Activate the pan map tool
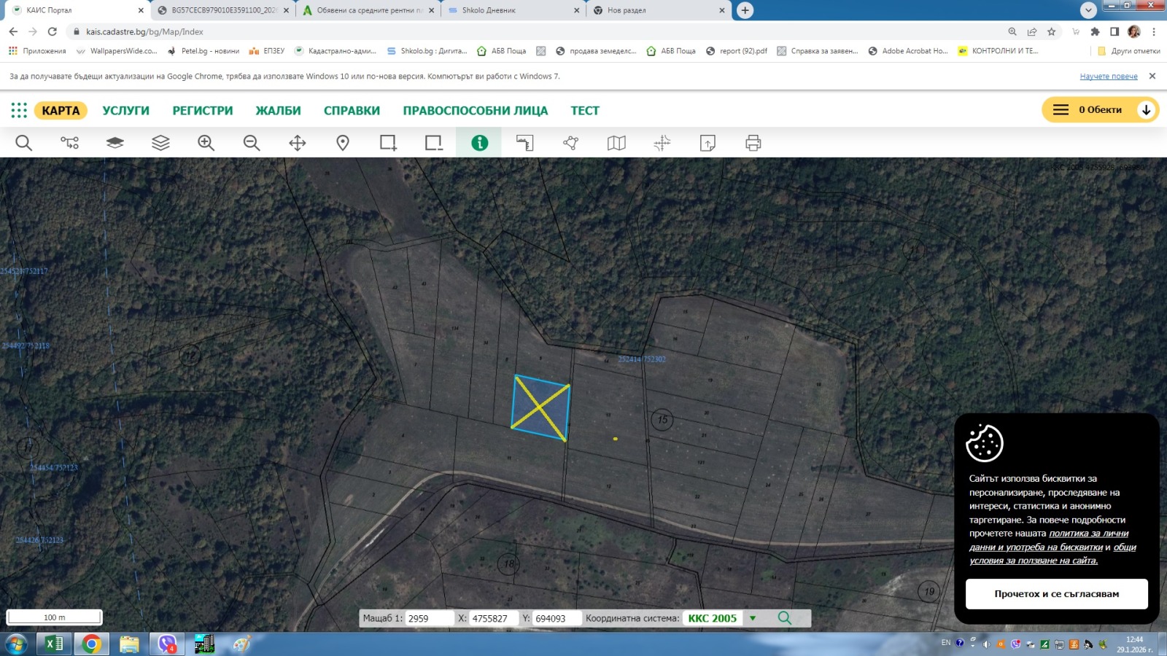Screen dimensions: 1167x656 point(298,143)
